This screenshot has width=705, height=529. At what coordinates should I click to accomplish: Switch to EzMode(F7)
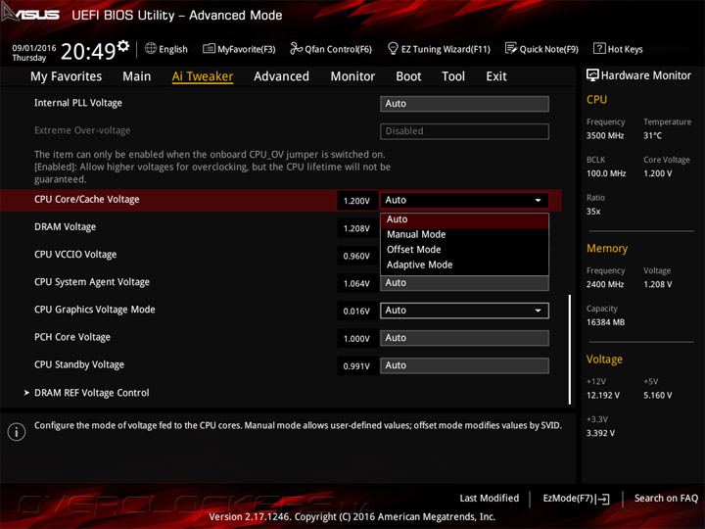tap(576, 499)
